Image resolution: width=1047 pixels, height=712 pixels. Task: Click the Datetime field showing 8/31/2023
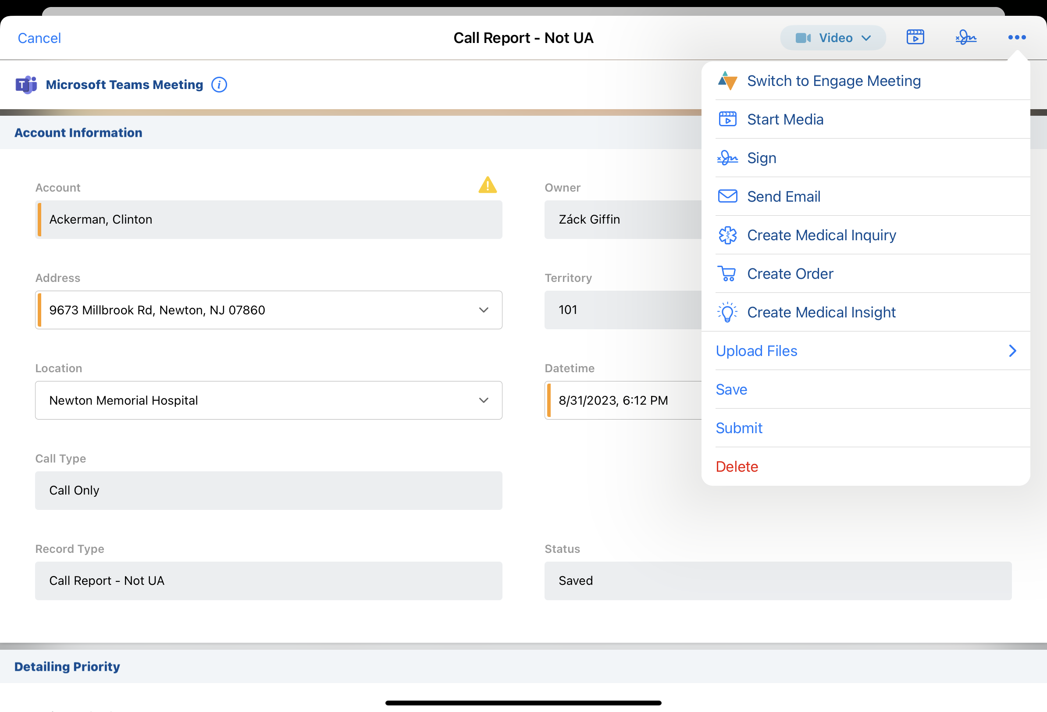(x=622, y=400)
